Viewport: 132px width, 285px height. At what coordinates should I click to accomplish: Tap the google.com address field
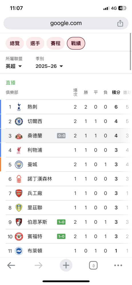pos(66,23)
